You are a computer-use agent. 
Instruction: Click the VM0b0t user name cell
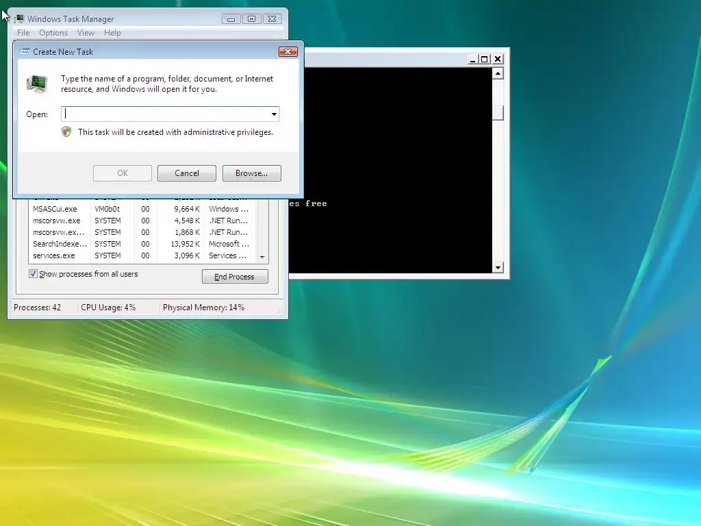[107, 209]
